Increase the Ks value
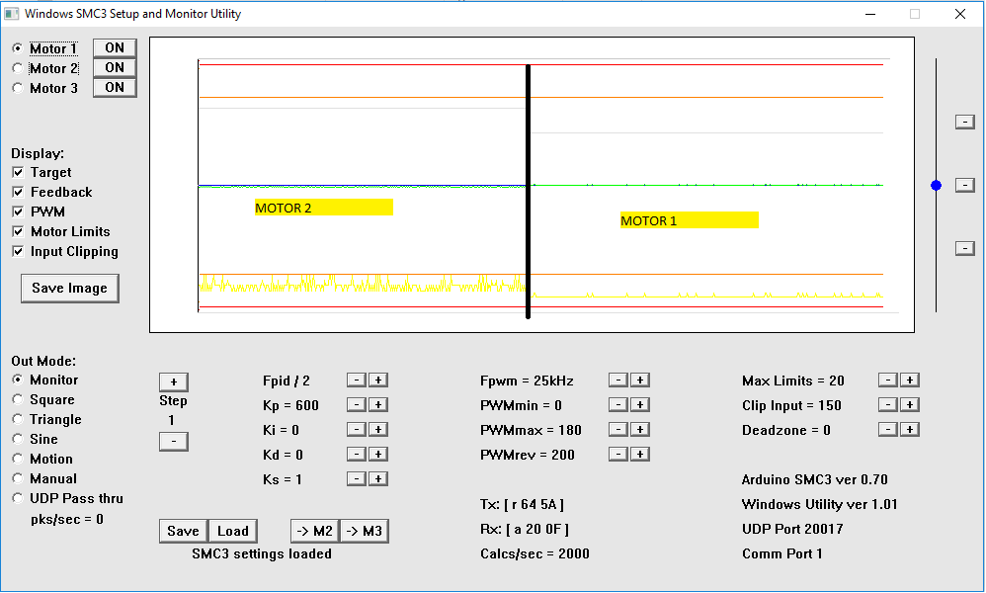 [378, 478]
